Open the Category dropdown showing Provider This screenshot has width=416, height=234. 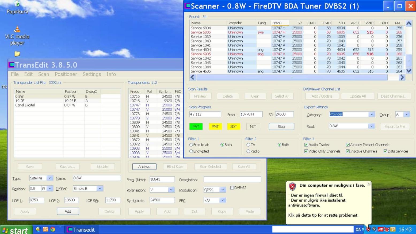371,114
